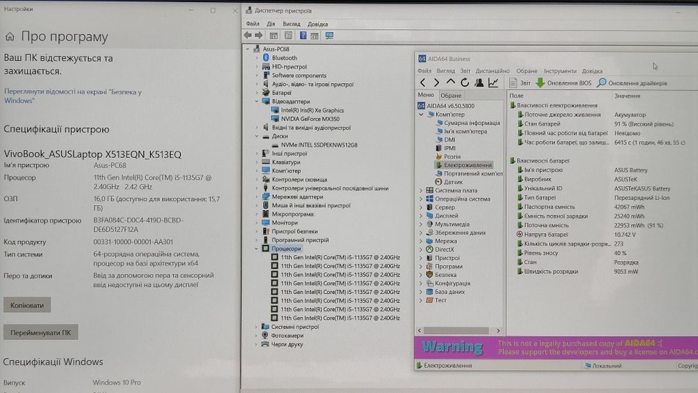Click Оновлення BIOS in AIDA64 toolbar
The height and width of the screenshot is (393, 698).
(x=563, y=83)
